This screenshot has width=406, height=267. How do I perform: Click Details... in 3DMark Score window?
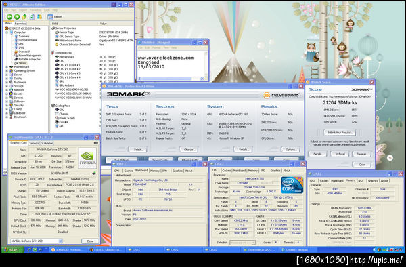317,154
